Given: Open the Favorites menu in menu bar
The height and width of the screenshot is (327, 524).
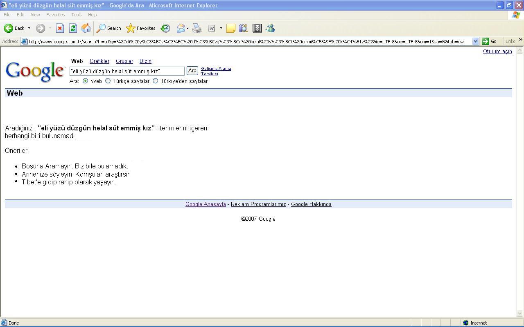Looking at the screenshot, I should (55, 15).
